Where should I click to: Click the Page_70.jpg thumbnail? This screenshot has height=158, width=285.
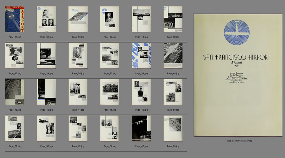pyautogui.click(x=173, y=128)
